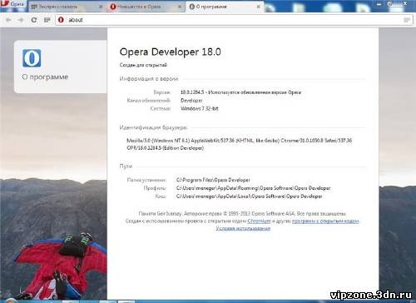This screenshot has height=303, width=416.
Task: Open the Chromium link
Action: 259,221
